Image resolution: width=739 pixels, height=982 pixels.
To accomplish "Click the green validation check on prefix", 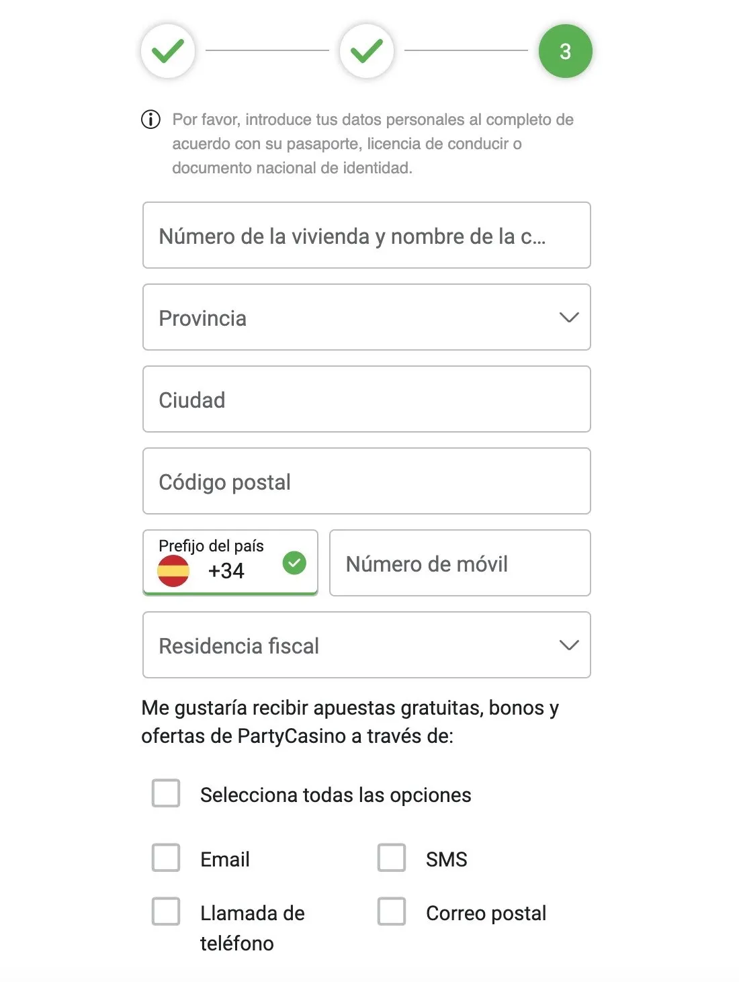I will point(294,563).
